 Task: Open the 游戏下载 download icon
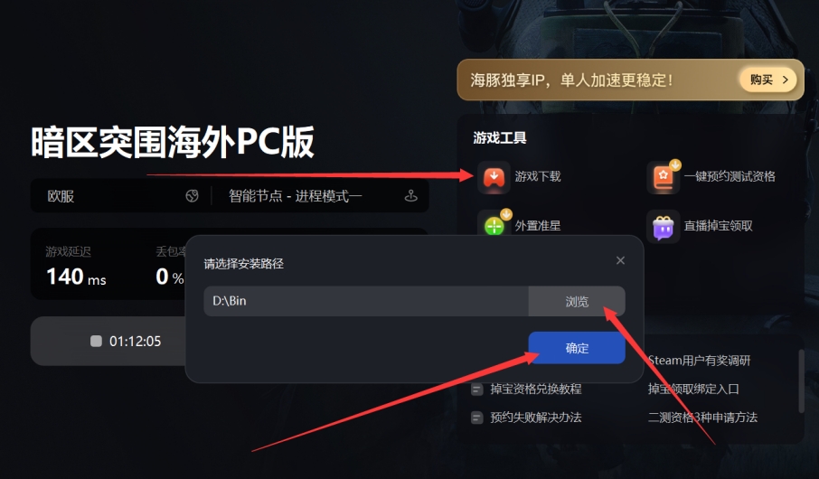pos(494,177)
